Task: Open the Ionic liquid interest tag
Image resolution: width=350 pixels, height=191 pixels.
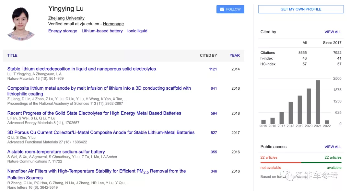Action: coord(137,31)
